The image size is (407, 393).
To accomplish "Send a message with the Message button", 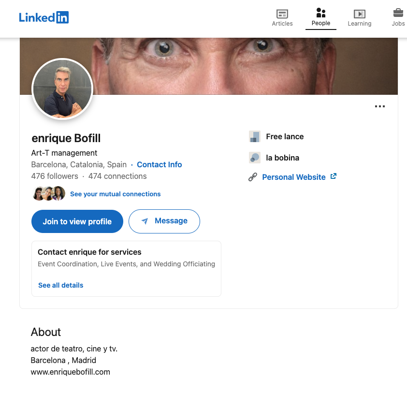I will pos(164,221).
